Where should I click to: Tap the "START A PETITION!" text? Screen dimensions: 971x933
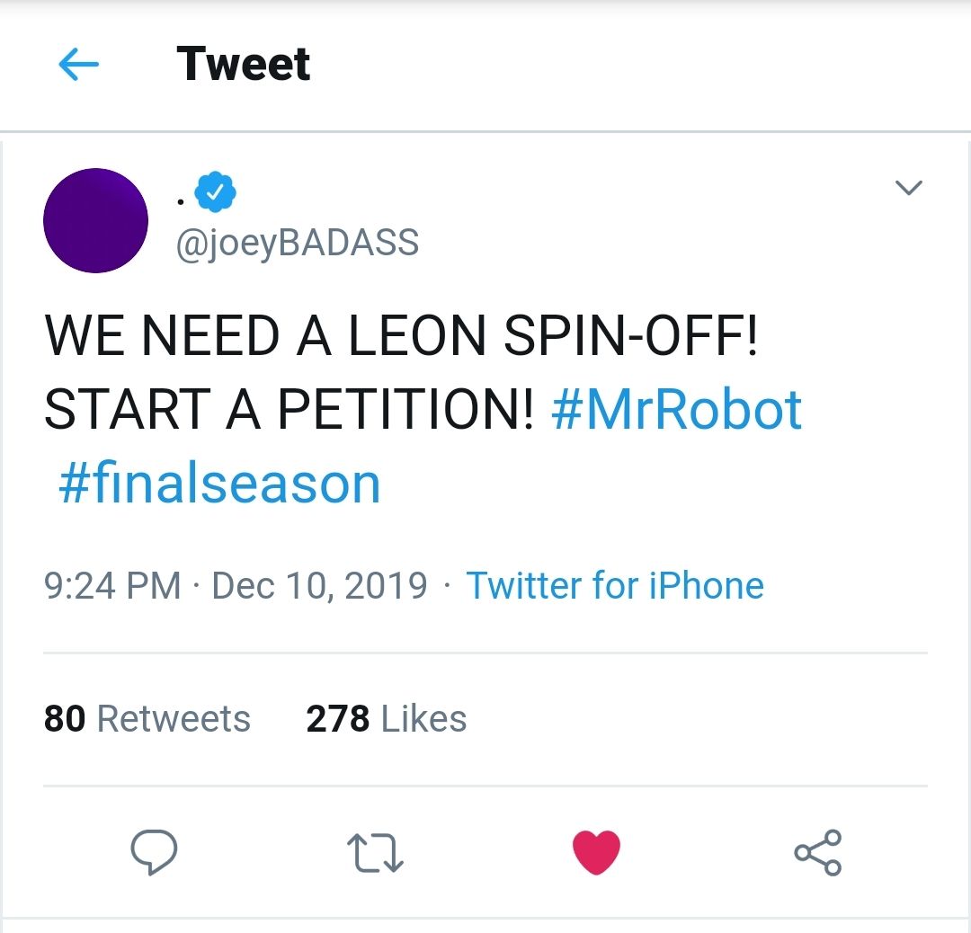coord(290,410)
